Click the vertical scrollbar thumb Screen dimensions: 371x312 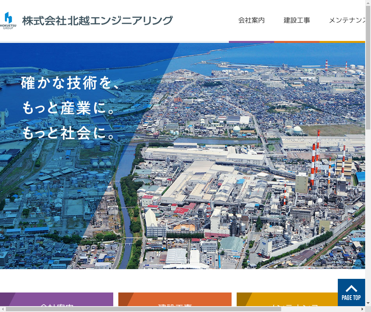(x=368, y=66)
